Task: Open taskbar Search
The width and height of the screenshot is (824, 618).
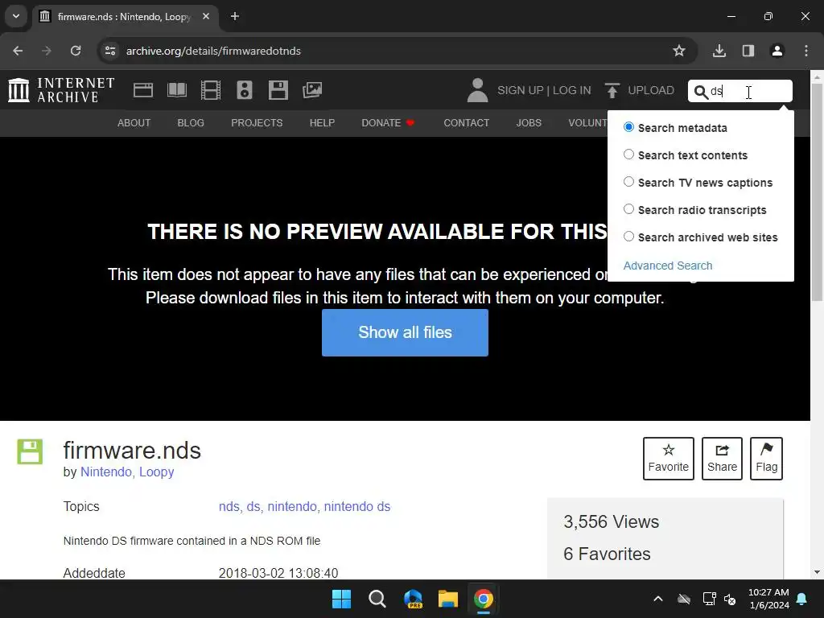Action: [377, 599]
